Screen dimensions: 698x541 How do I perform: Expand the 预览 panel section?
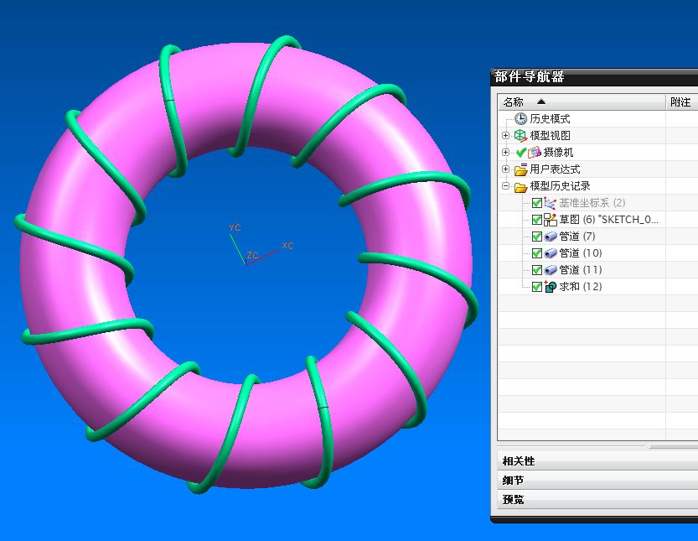pos(597,500)
